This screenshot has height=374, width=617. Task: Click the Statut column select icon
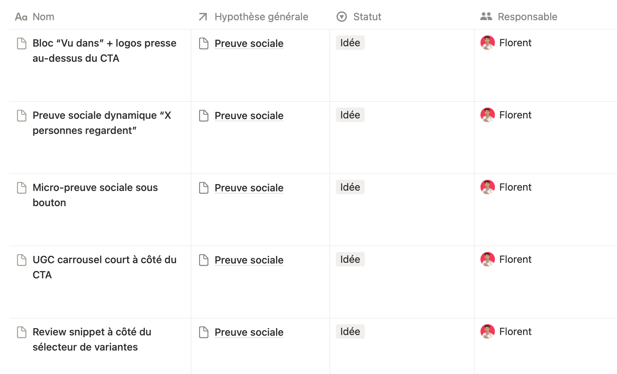tap(341, 17)
